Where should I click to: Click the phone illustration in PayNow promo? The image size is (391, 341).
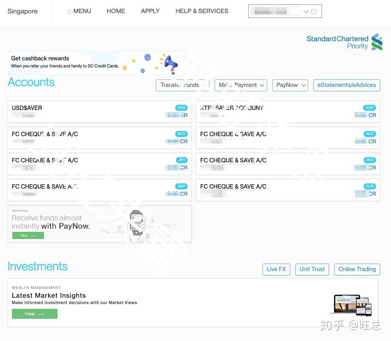pos(137,225)
